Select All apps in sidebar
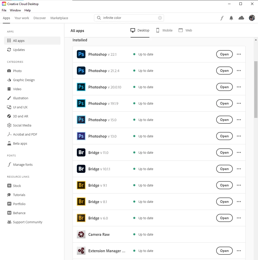The width and height of the screenshot is (258, 260). point(32,41)
